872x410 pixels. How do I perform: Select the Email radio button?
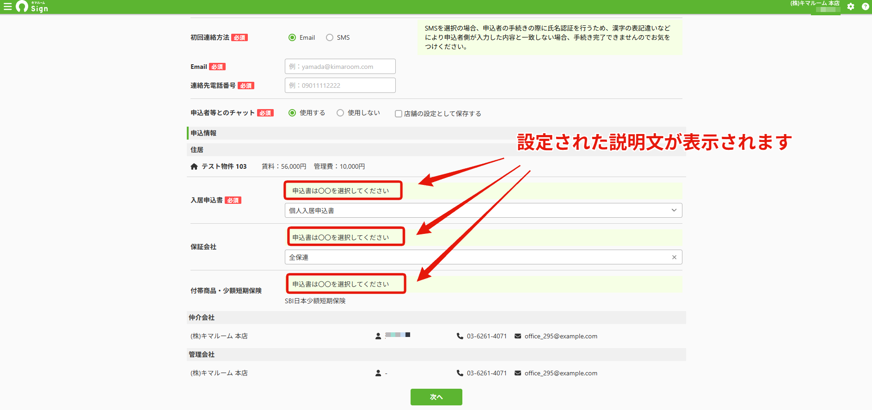292,37
